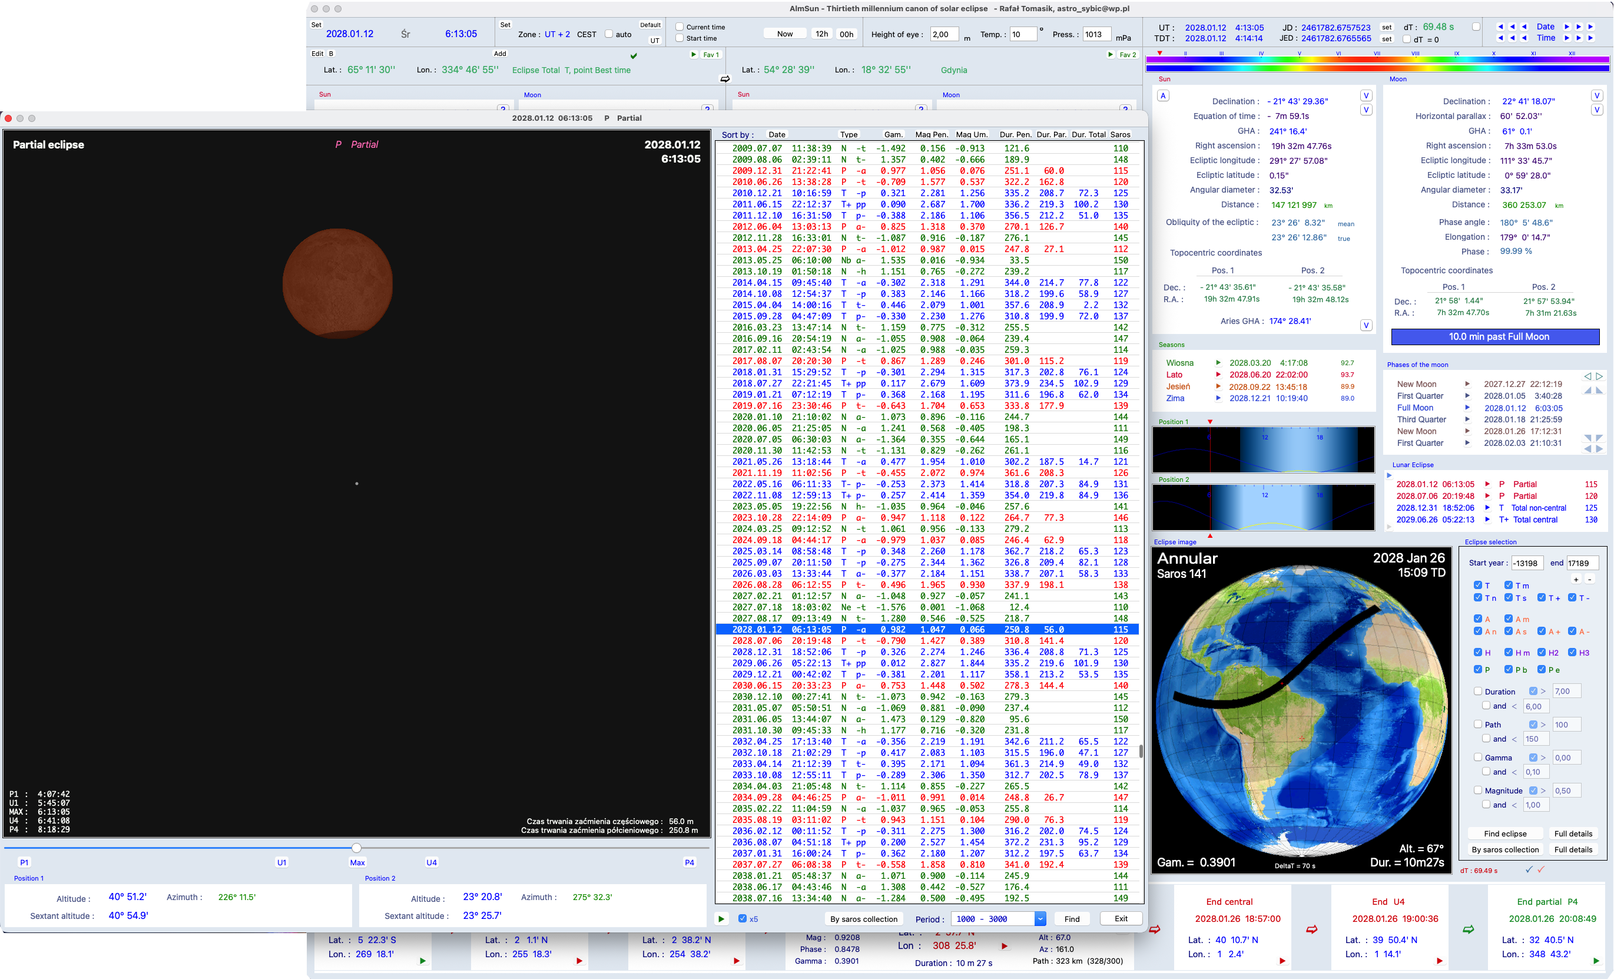This screenshot has width=1614, height=979.
Task: Expand second V button in Sun panel
Action: point(1367,110)
